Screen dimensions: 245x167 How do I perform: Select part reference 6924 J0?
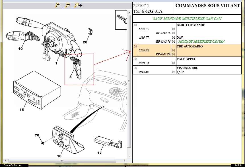pos(143,72)
